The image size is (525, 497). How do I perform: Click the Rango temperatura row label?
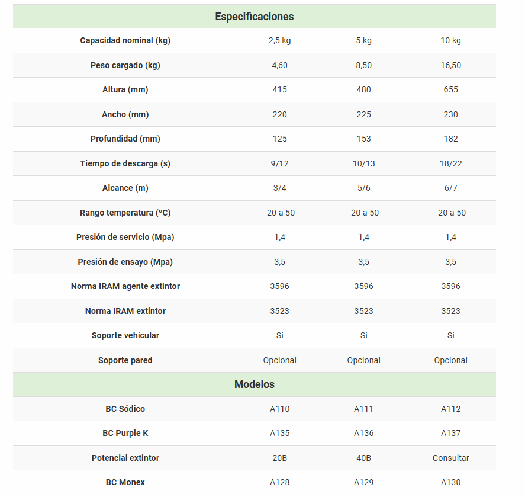click(125, 213)
